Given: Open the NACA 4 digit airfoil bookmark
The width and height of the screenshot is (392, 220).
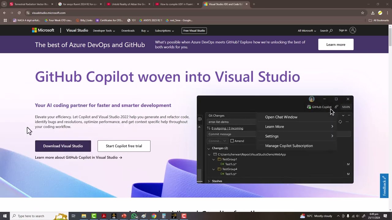Looking at the screenshot, I should [27, 20].
